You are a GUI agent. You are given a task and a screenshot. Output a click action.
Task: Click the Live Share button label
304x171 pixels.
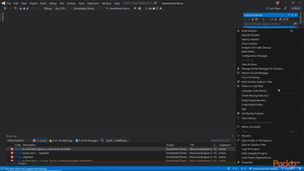[275, 9]
